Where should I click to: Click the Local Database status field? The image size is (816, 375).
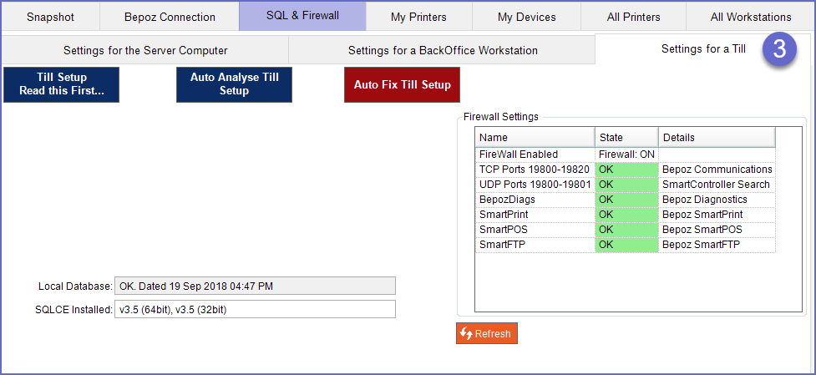click(255, 286)
